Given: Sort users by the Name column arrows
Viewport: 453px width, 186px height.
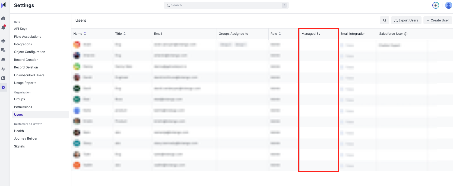Looking at the screenshot, I should coord(85,34).
